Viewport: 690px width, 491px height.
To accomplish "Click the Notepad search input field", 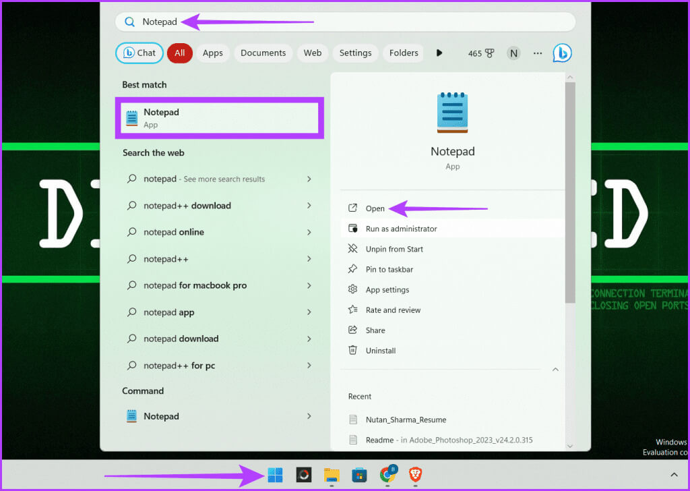I will 346,22.
